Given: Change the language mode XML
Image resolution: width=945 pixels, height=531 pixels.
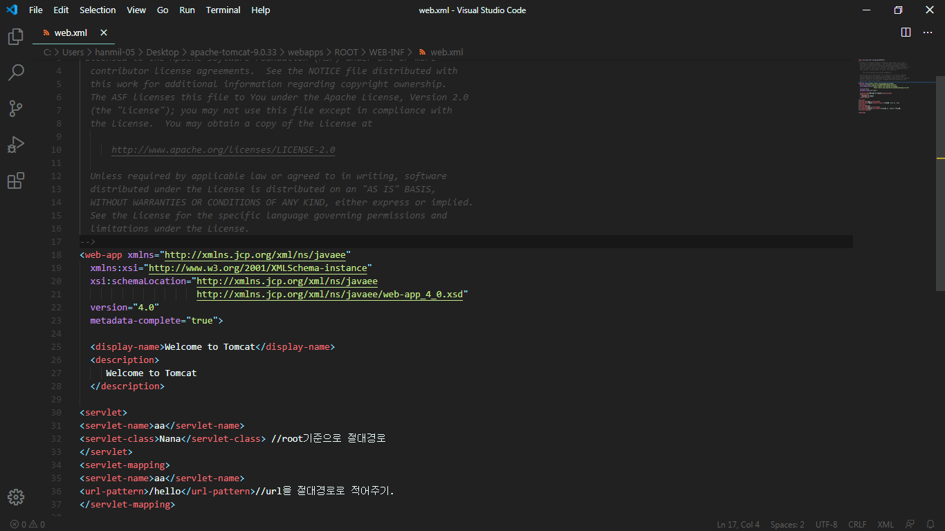Looking at the screenshot, I should click(x=886, y=524).
